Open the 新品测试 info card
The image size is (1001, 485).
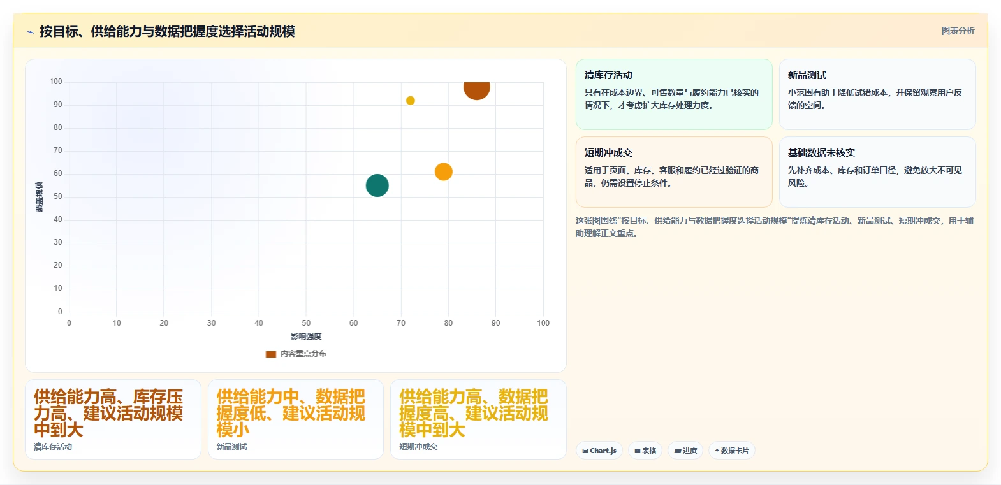877,94
